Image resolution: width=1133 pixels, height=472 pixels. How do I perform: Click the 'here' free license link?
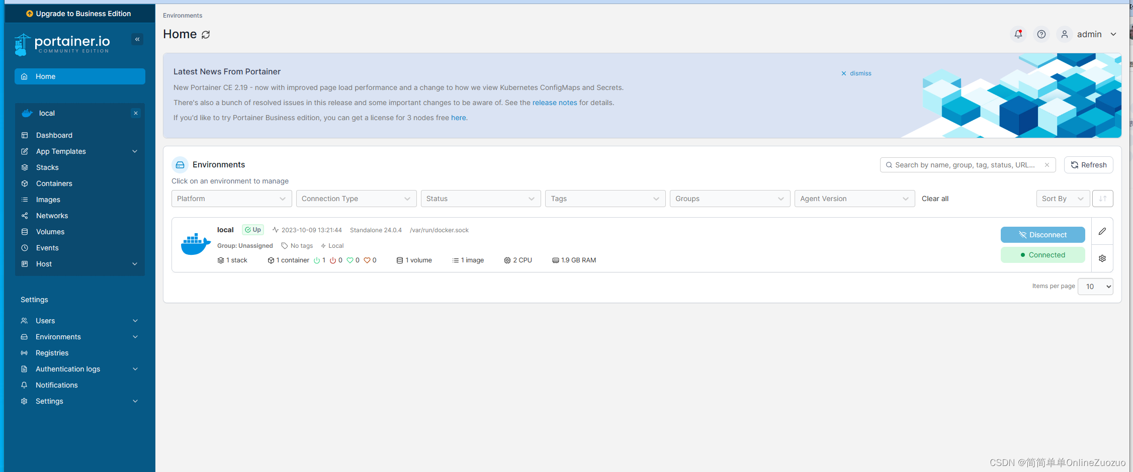pyautogui.click(x=458, y=118)
